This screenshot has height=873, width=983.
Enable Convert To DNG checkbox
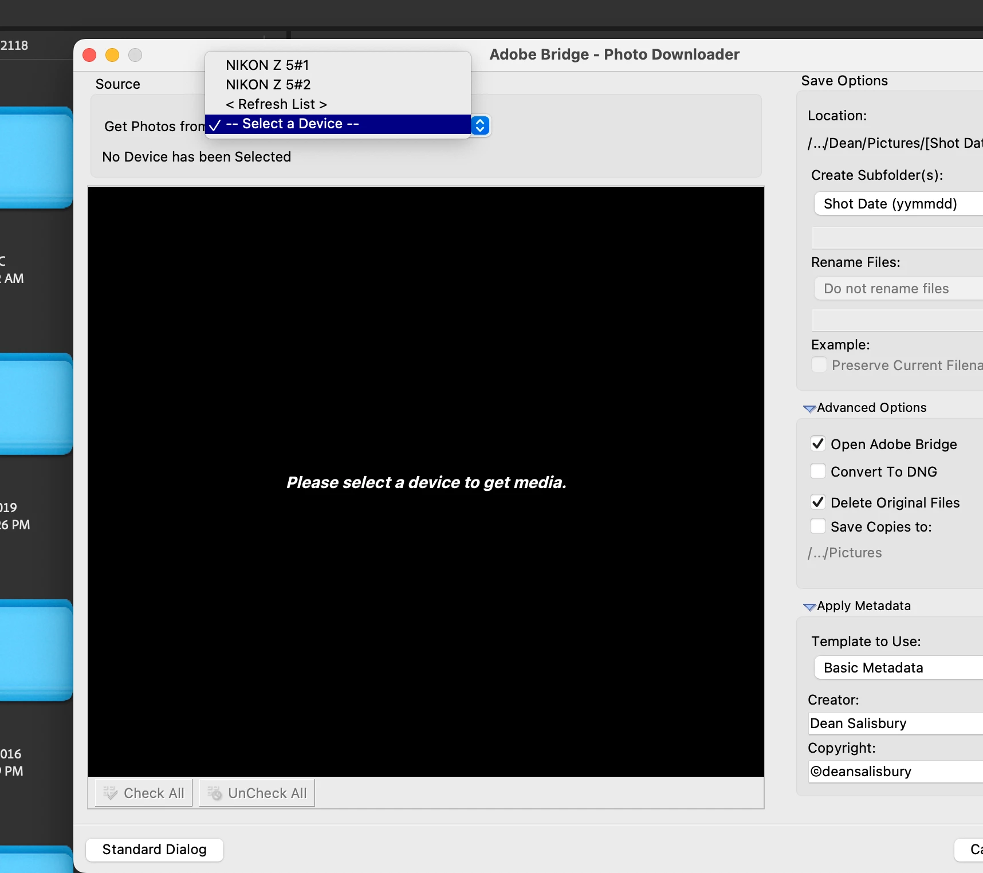click(818, 471)
